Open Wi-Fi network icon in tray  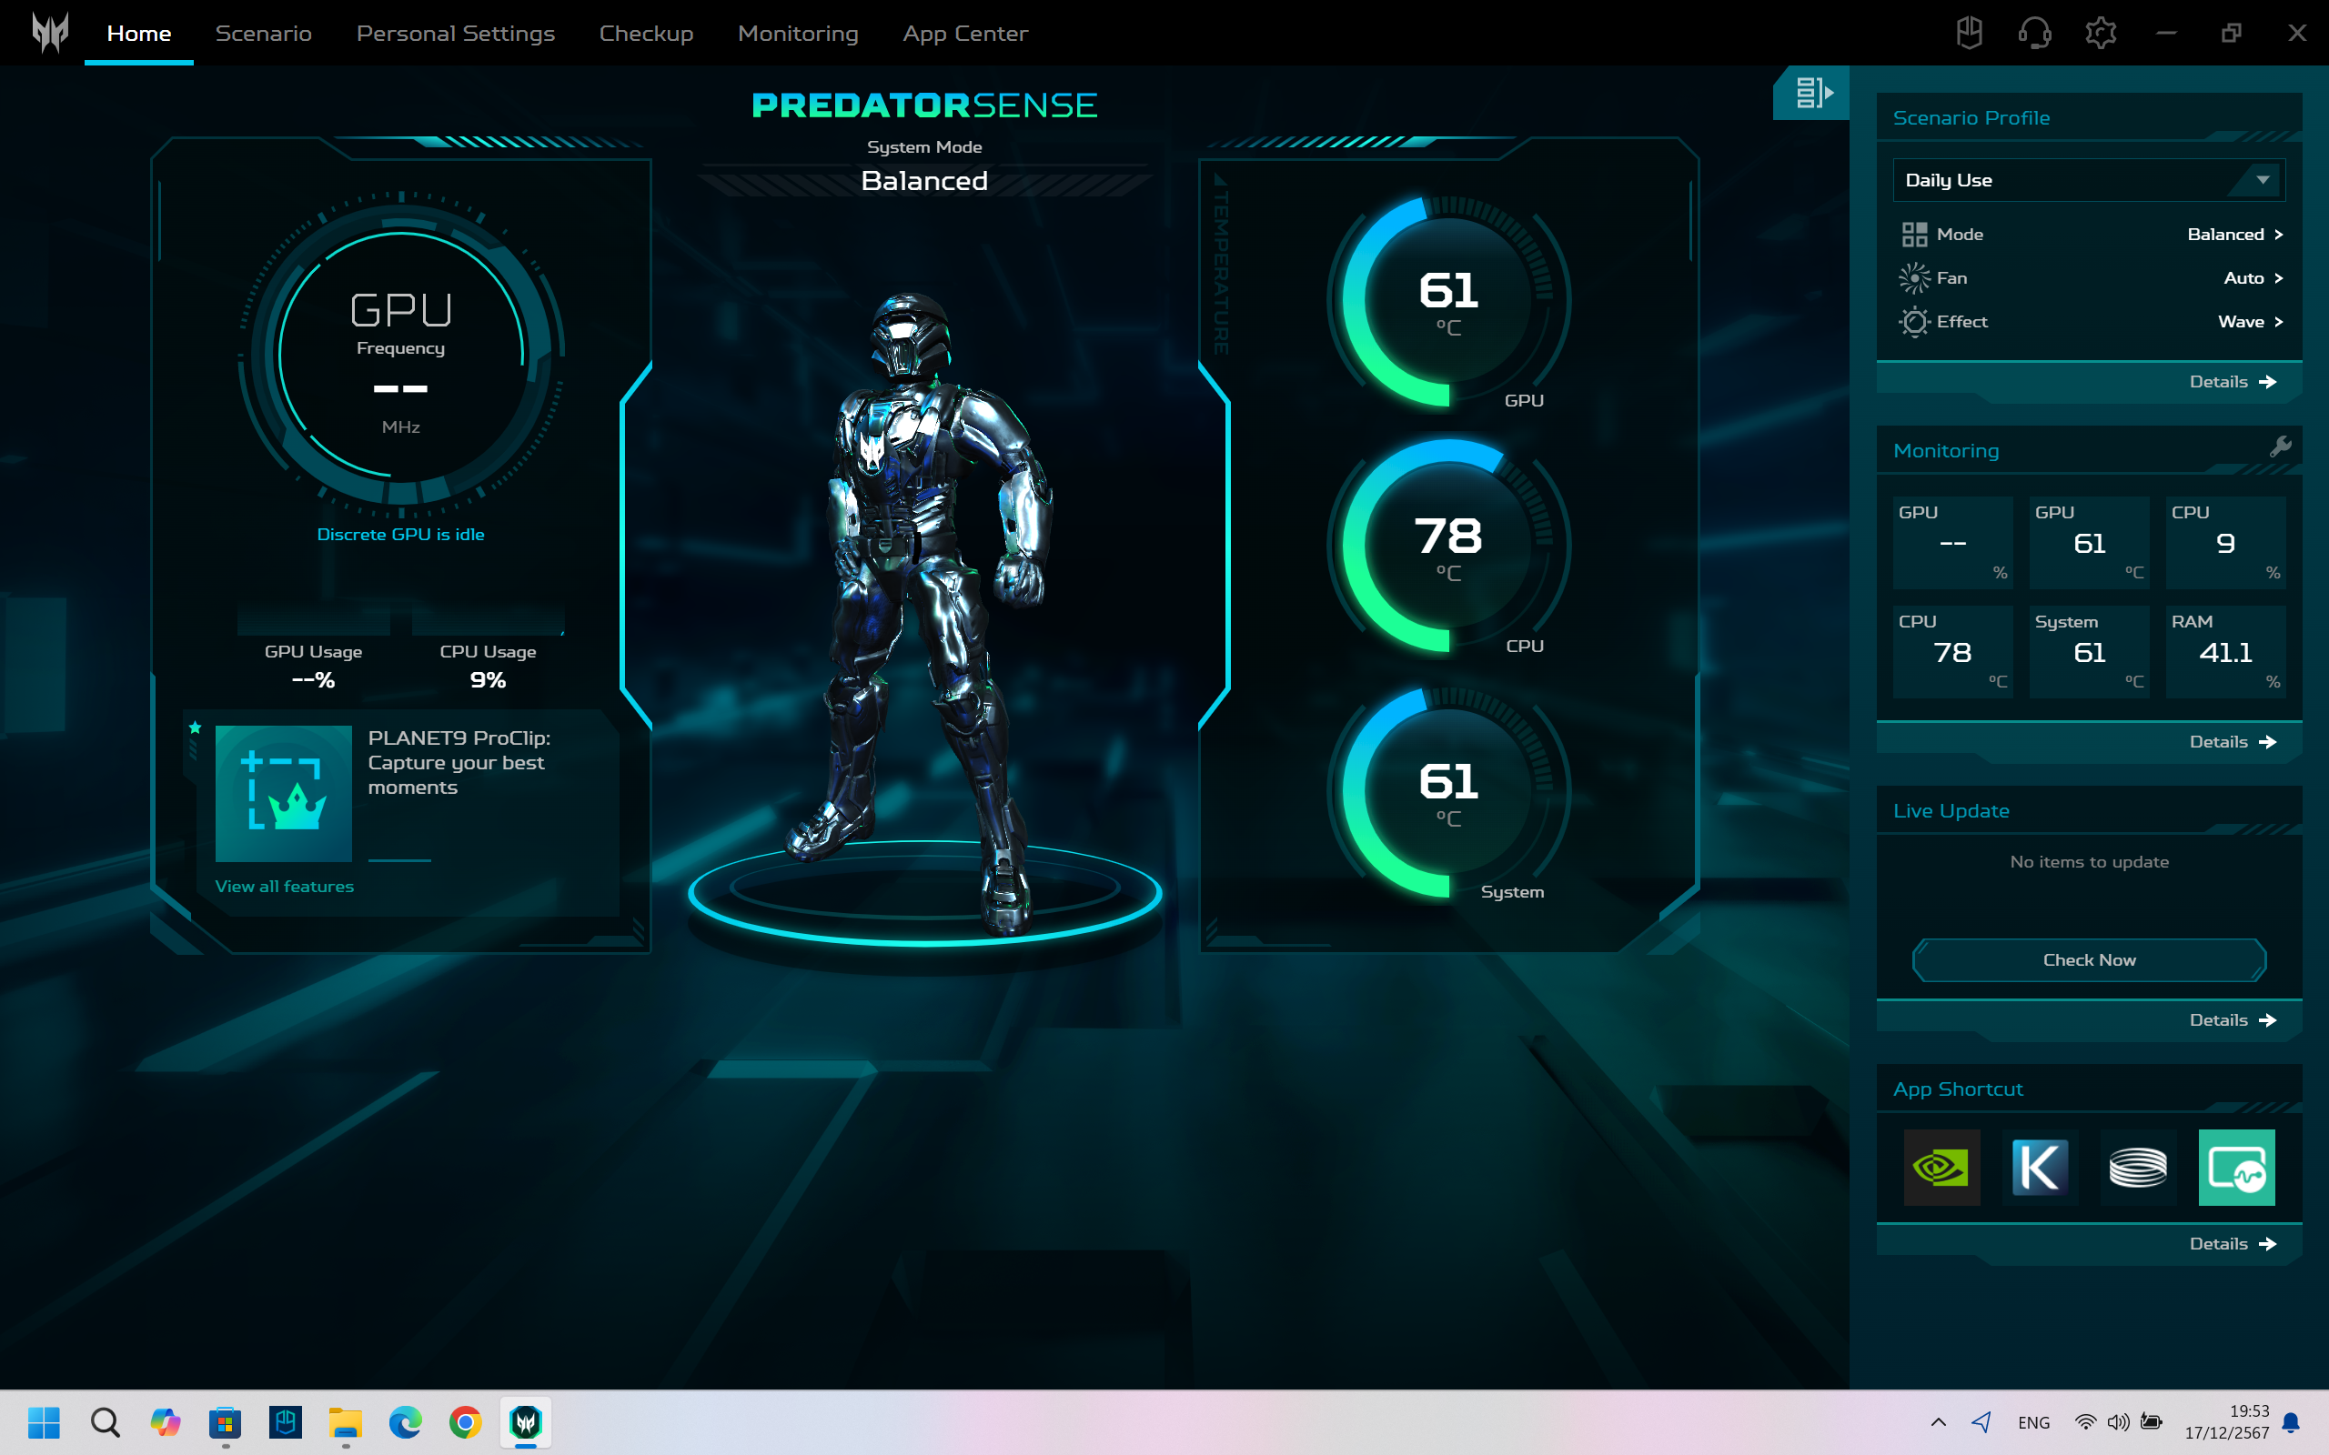pos(2084,1422)
